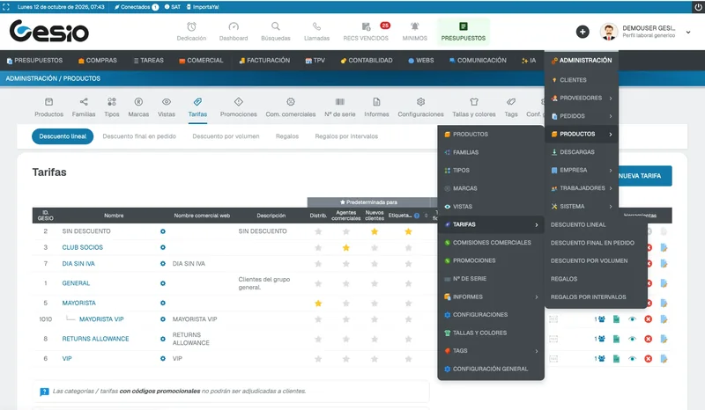The image size is (705, 410).
Task: Open the Llamadas phone icon
Action: (316, 27)
